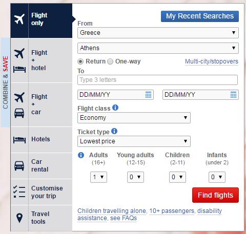This screenshot has height=234, width=246.
Task: Click the passenger ages info icon
Action: click(x=81, y=155)
